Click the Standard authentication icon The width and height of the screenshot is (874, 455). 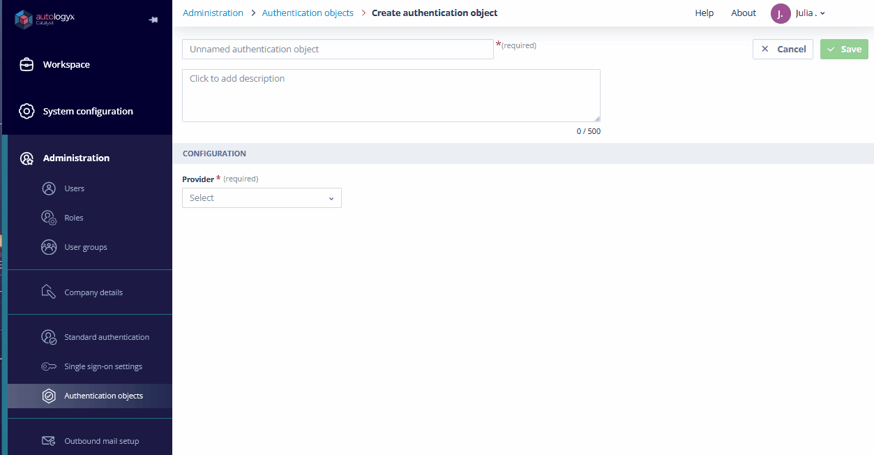point(49,337)
